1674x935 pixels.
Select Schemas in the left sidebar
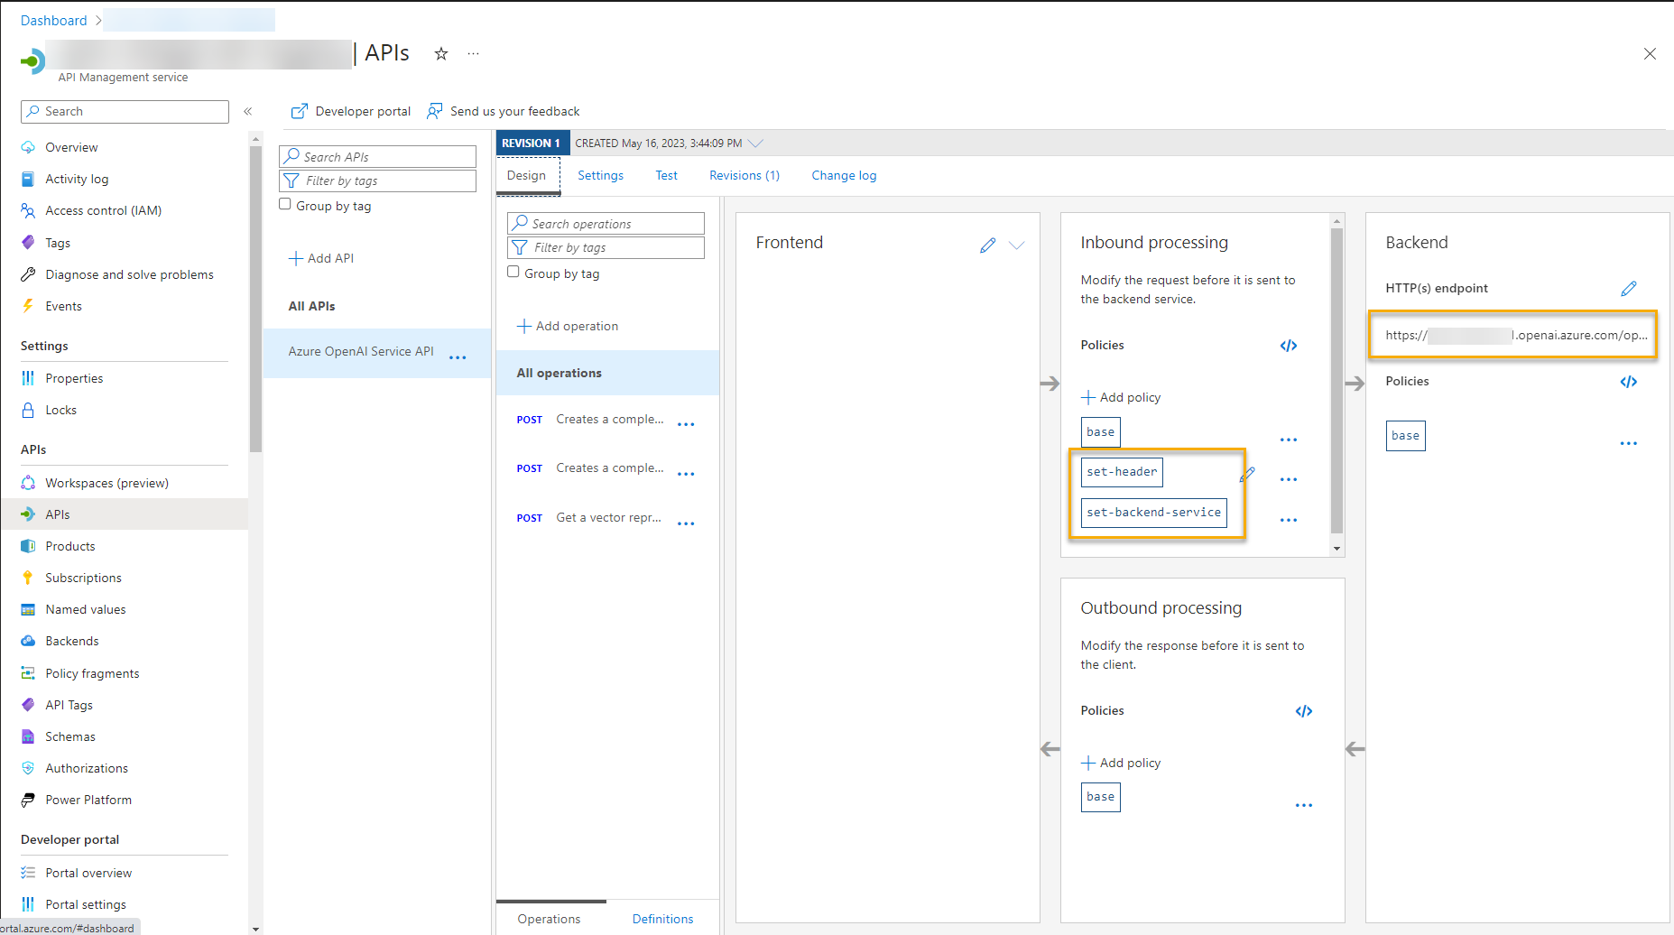coord(70,736)
